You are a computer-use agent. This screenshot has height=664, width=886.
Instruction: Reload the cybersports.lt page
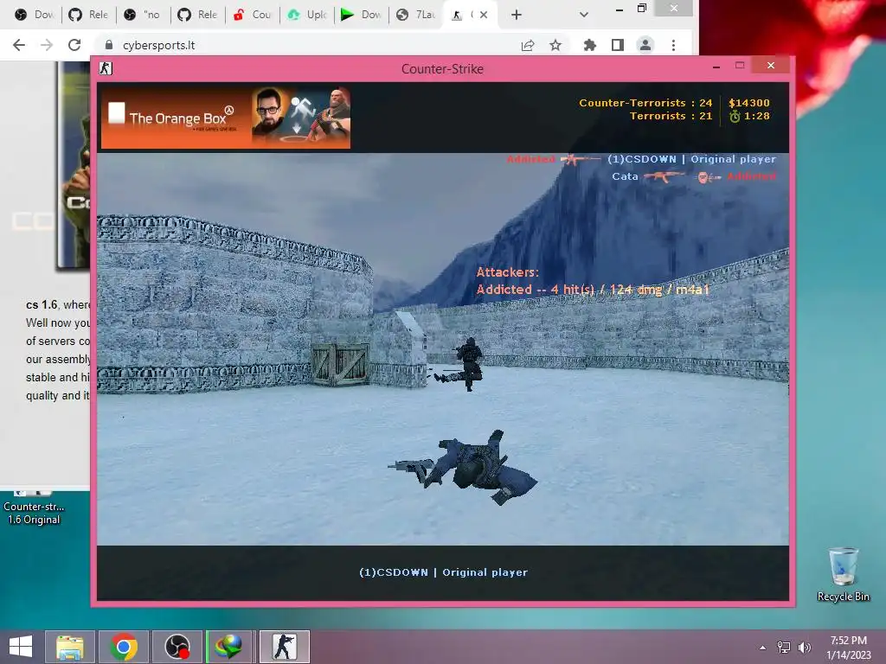tap(74, 45)
